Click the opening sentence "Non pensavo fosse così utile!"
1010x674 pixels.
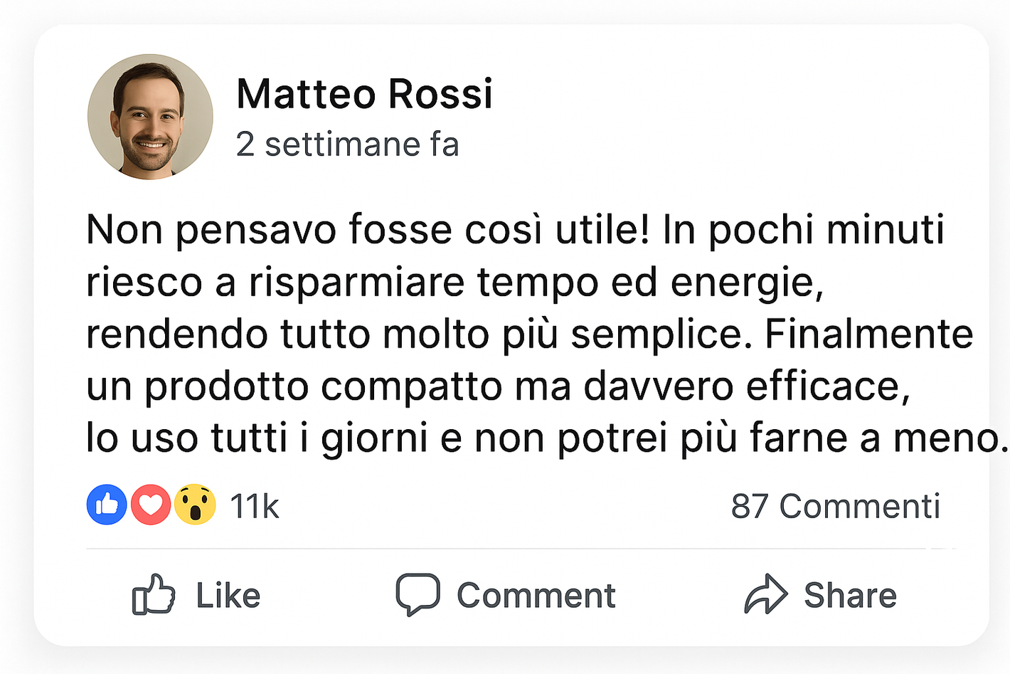click(x=367, y=231)
